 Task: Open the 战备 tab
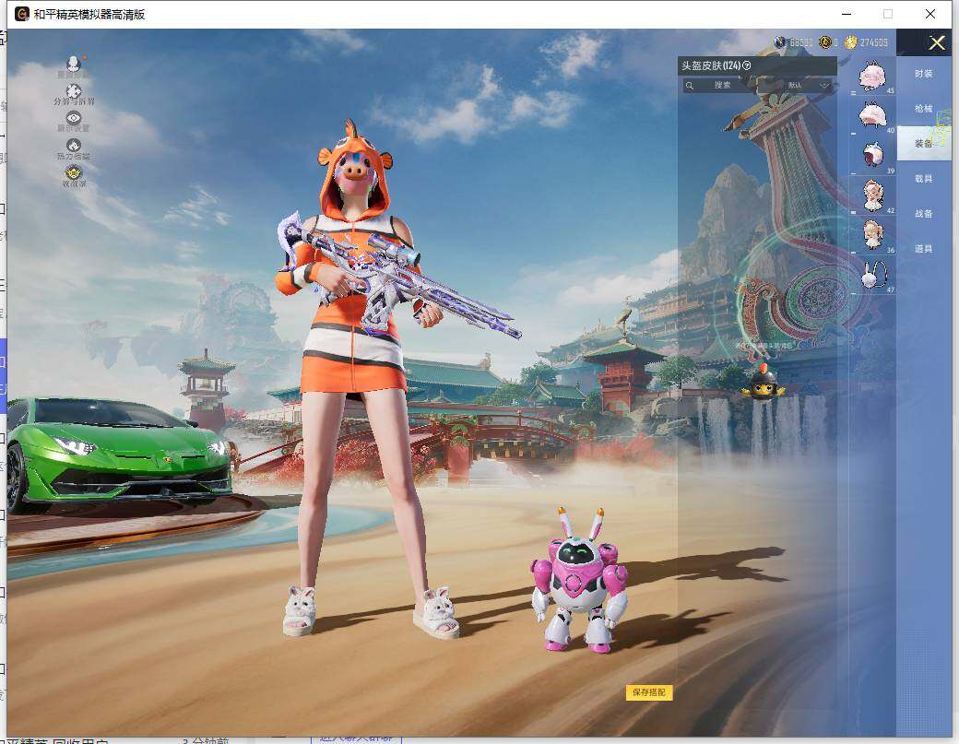click(923, 214)
